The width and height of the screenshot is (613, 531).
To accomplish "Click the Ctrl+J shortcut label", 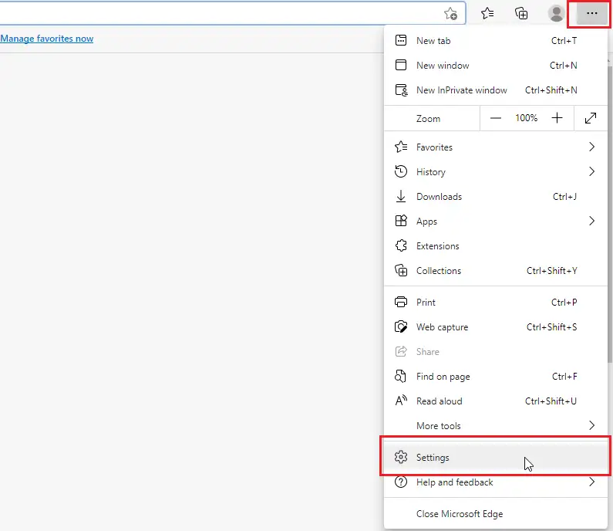I will click(564, 197).
